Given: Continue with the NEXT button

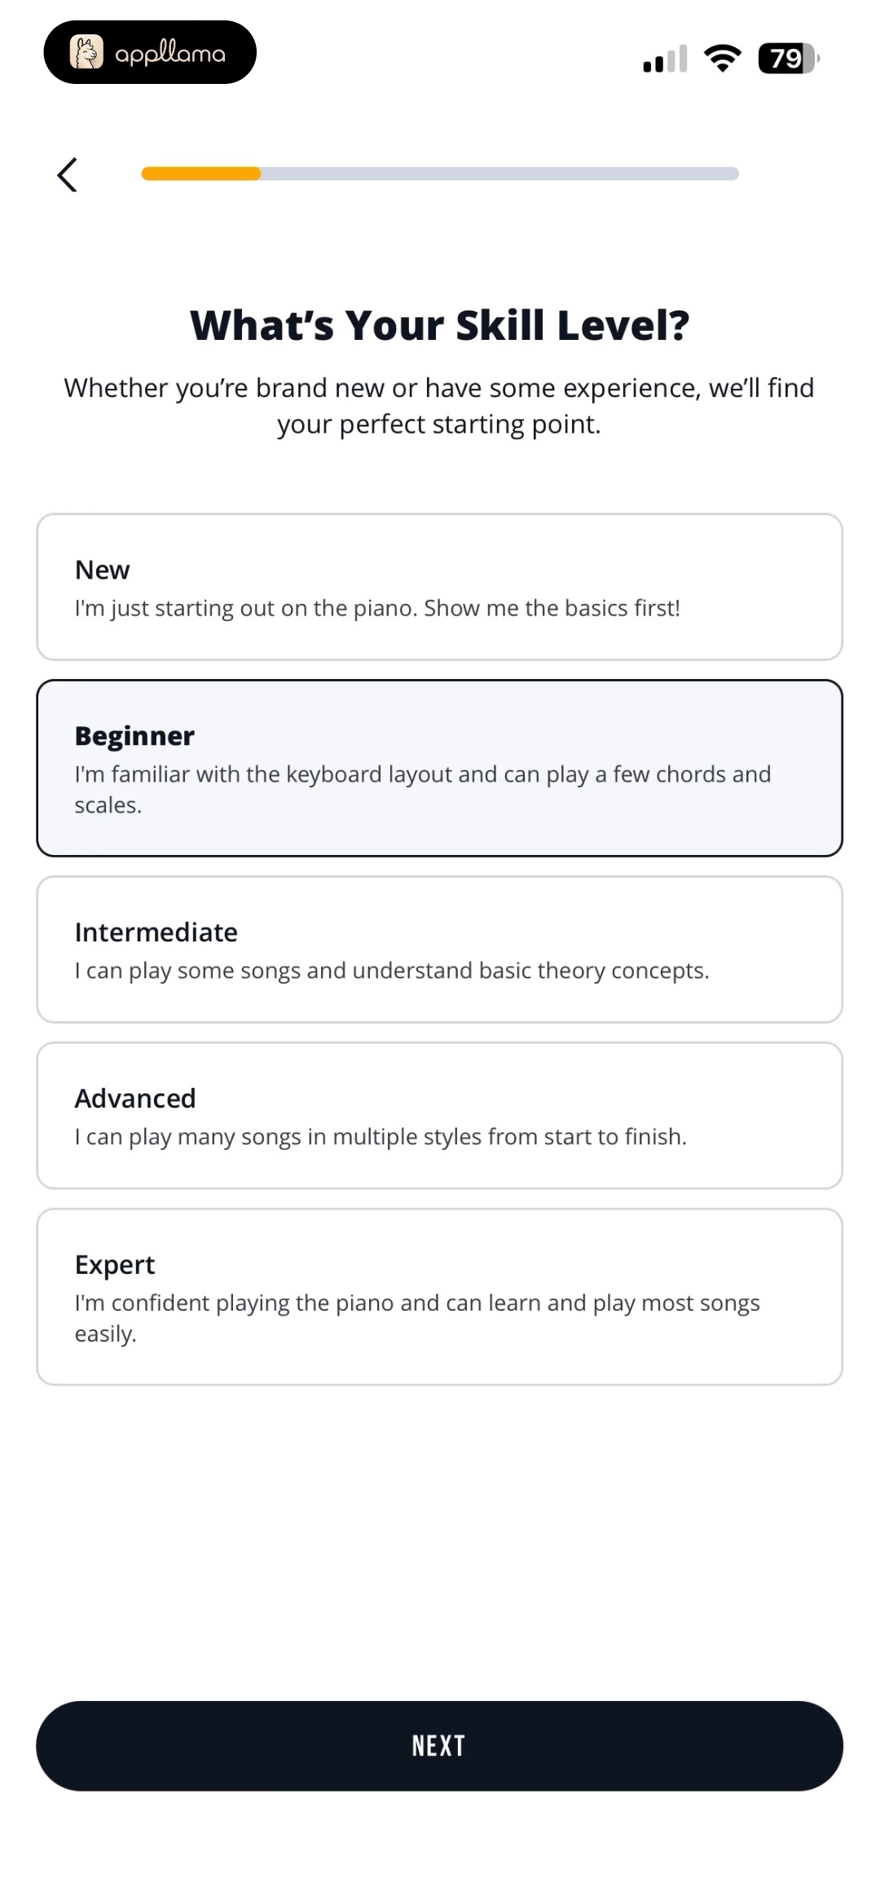Looking at the screenshot, I should 439,1746.
